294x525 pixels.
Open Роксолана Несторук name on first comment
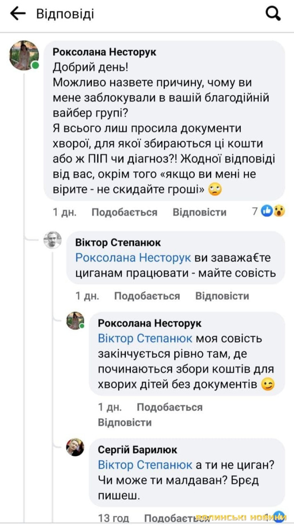(x=104, y=52)
